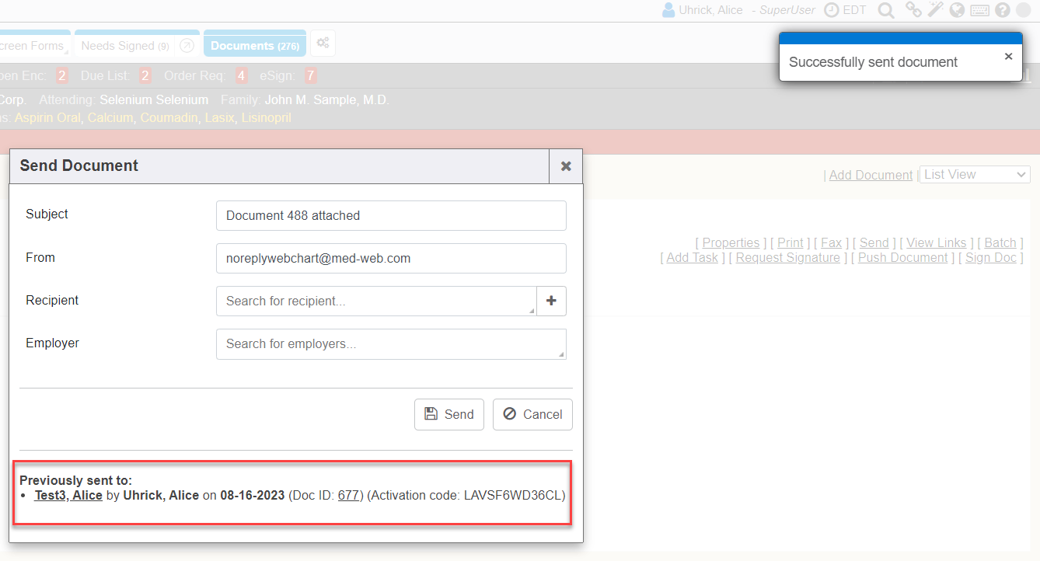Close the Send Document dialog

click(566, 166)
